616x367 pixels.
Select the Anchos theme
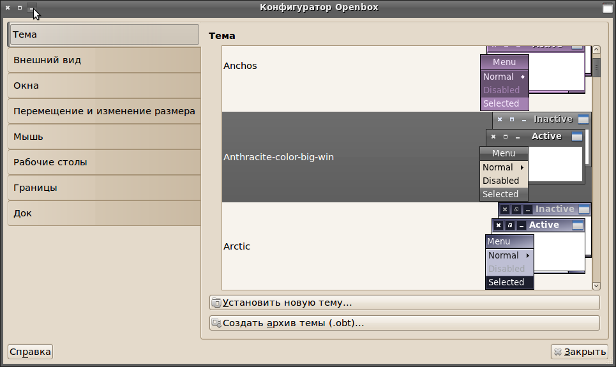point(407,79)
